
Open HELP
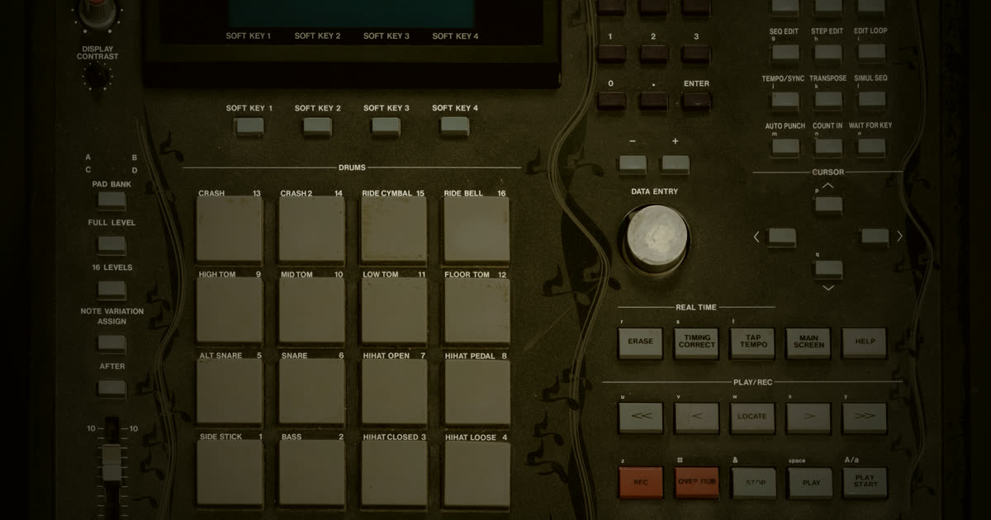pyautogui.click(x=865, y=342)
